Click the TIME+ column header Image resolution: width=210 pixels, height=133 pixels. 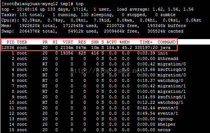point(146,42)
